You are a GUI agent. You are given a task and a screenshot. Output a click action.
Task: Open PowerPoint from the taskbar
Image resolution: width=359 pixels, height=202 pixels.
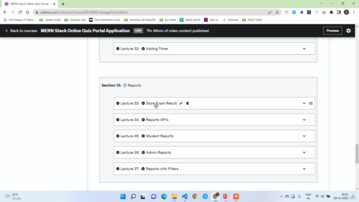tap(225, 196)
